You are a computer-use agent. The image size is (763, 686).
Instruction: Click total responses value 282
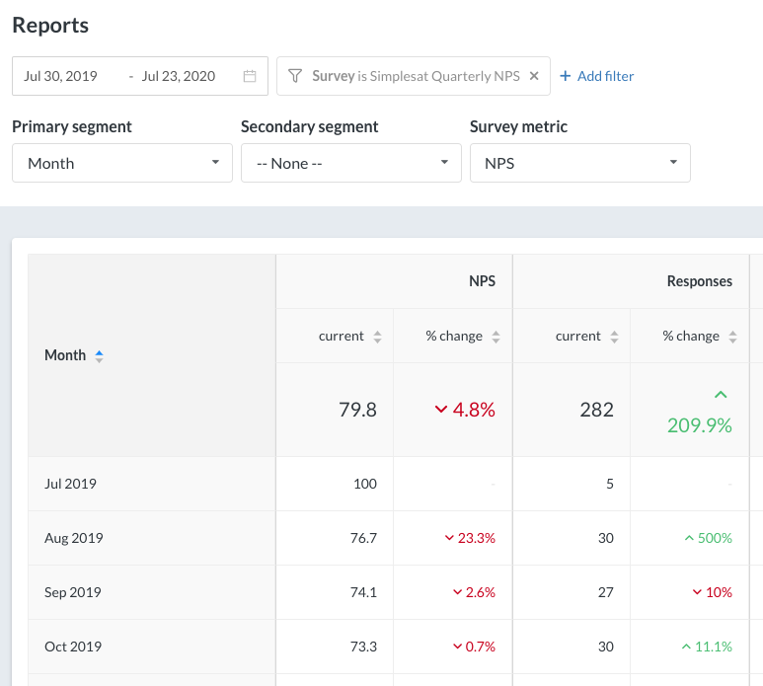tap(596, 410)
